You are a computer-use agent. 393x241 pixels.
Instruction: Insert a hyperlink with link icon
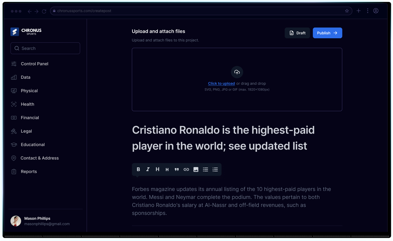click(x=186, y=170)
